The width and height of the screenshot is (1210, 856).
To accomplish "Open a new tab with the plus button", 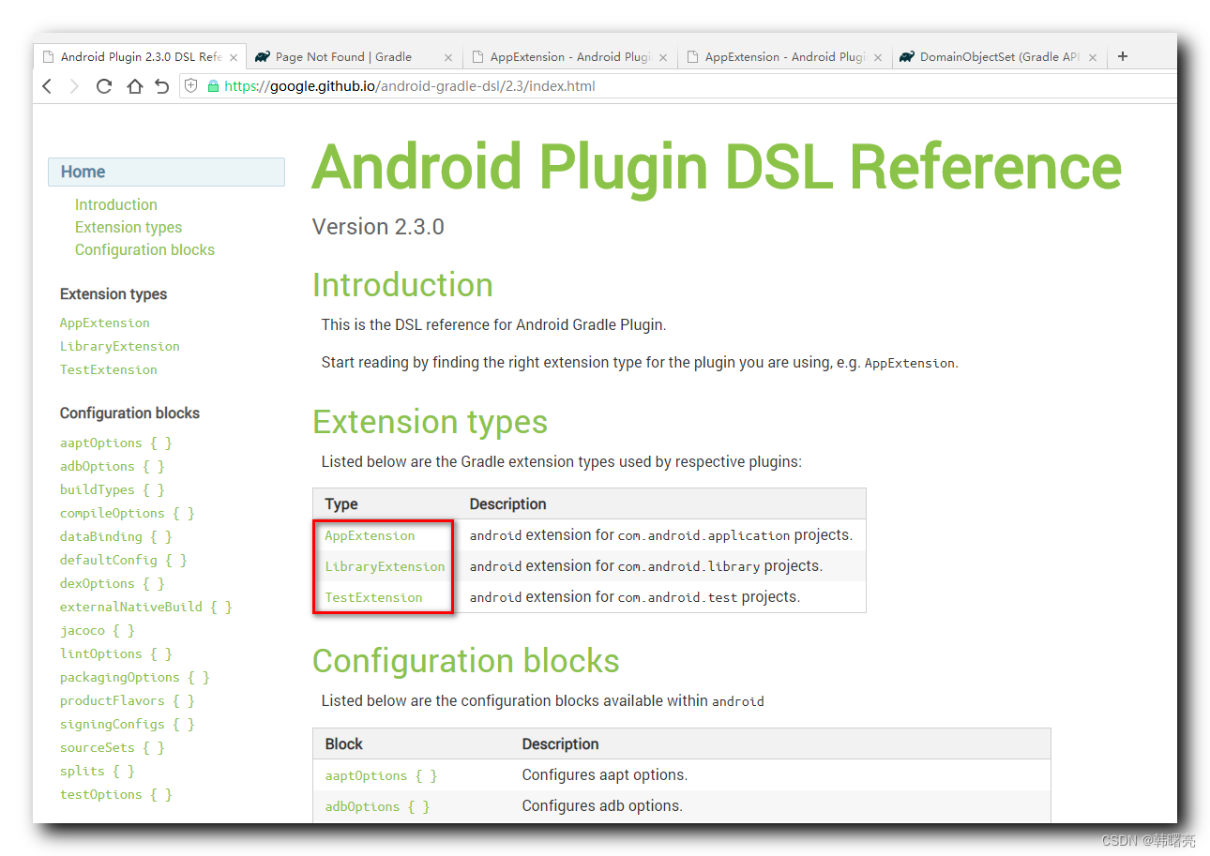I will pyautogui.click(x=1123, y=56).
